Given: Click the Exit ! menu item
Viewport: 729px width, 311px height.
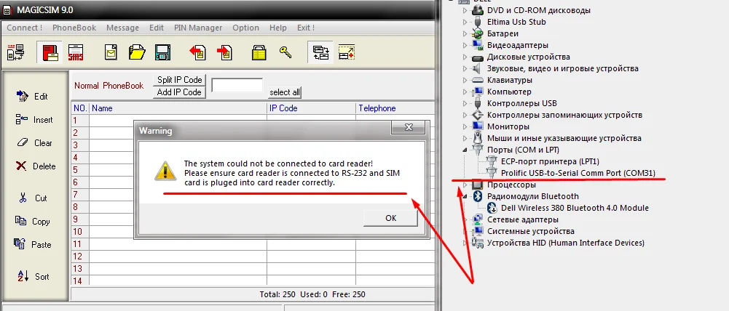Looking at the screenshot, I should click(306, 28).
